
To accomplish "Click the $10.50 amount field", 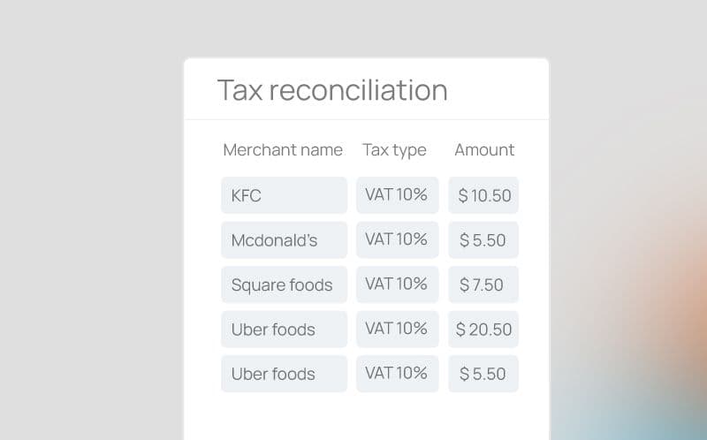I will click(x=483, y=195).
